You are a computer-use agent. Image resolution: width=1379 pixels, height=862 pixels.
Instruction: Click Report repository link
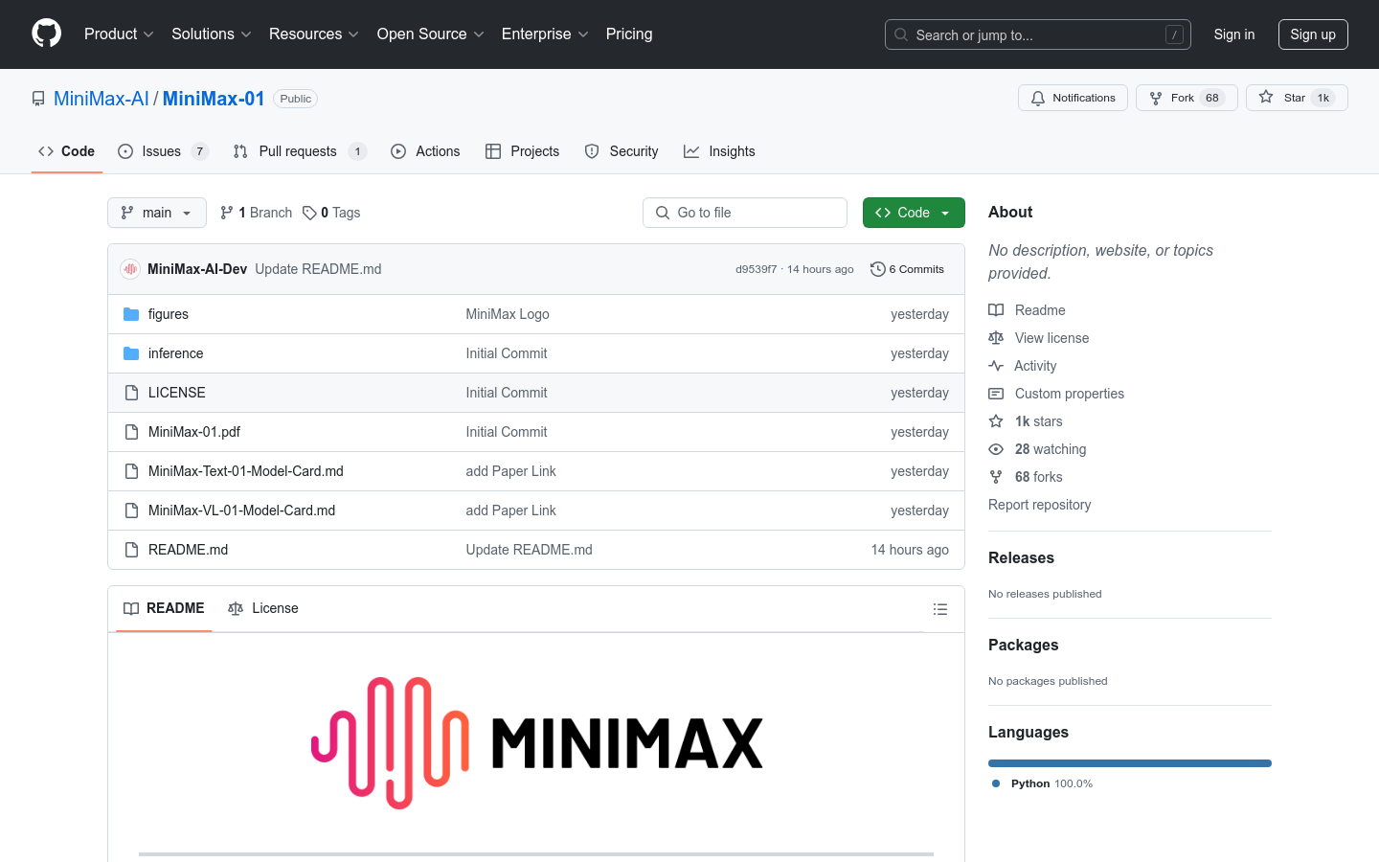pos(1039,505)
